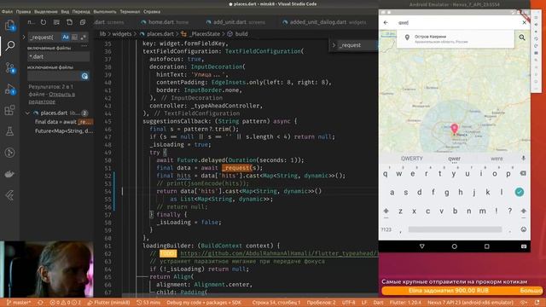Open the flutter_typeahead GitHub link in comment

coord(279,253)
